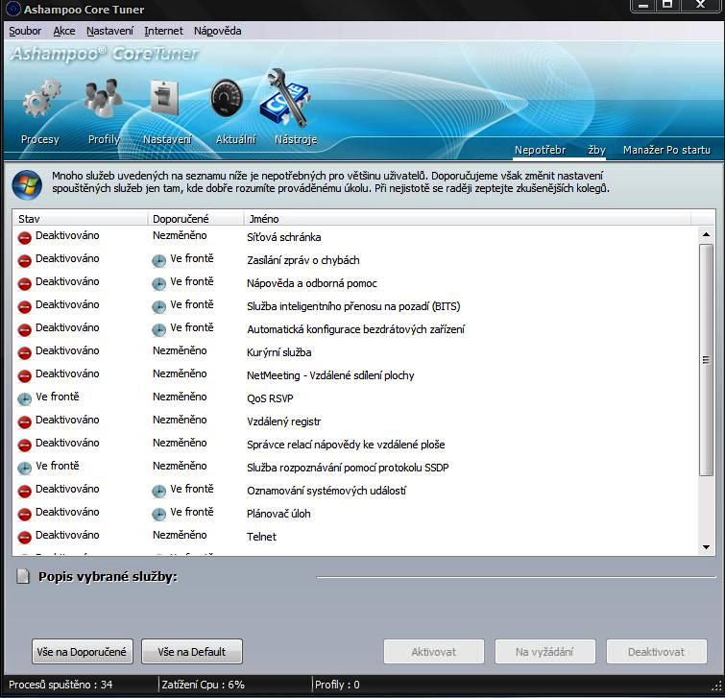This screenshot has height=698, width=725.
Task: Click the document icon next to Popis vybrané služby
Action: [x=23, y=576]
